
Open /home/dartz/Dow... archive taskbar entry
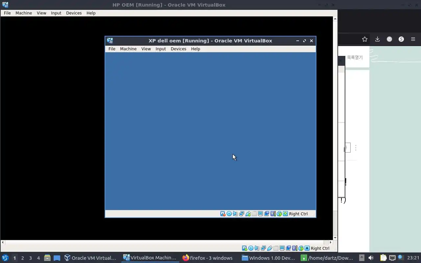pos(327,258)
